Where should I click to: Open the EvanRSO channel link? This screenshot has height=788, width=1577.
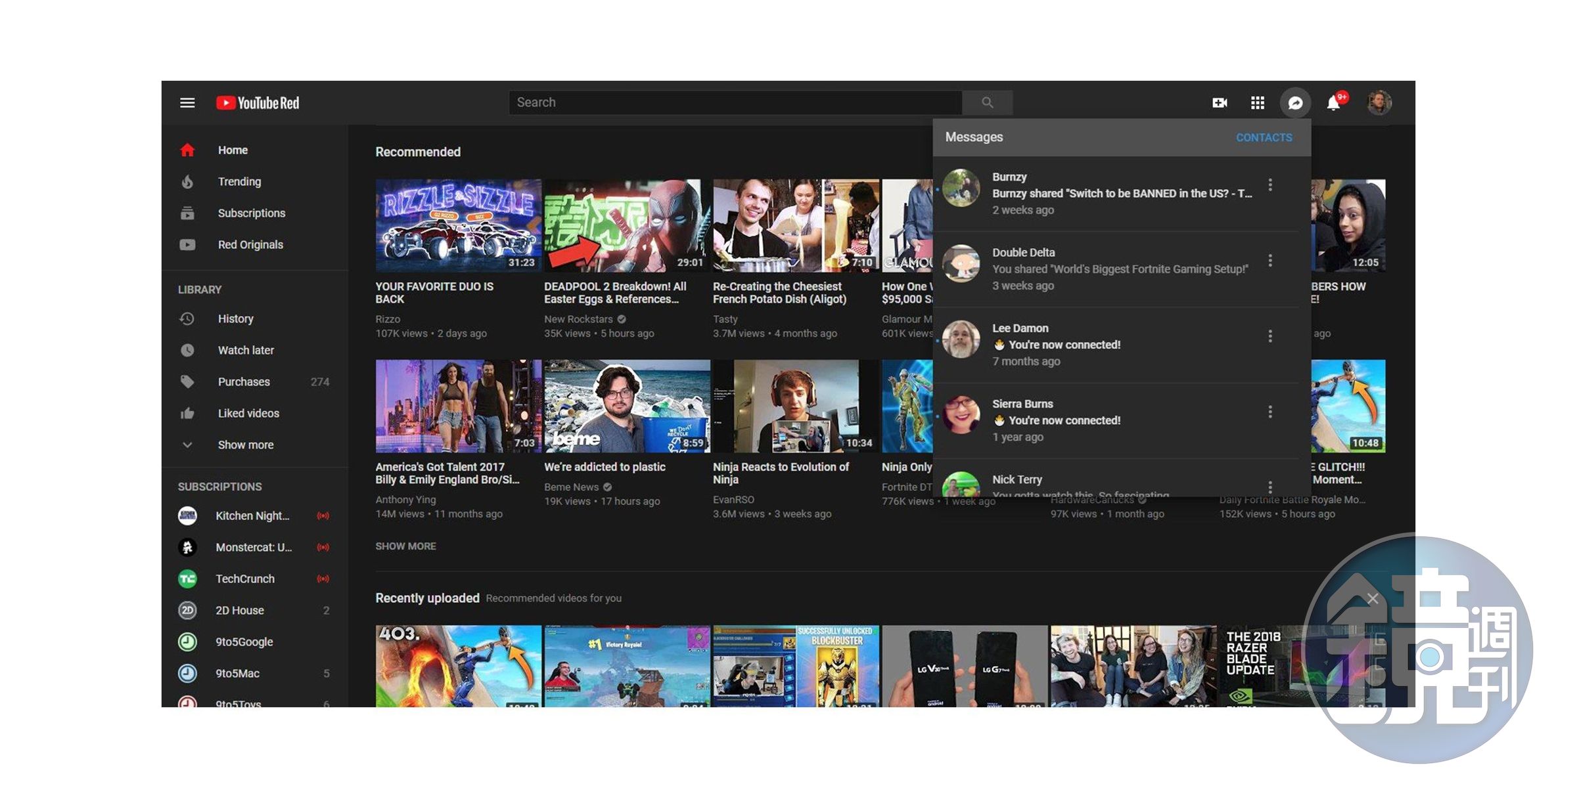(733, 500)
